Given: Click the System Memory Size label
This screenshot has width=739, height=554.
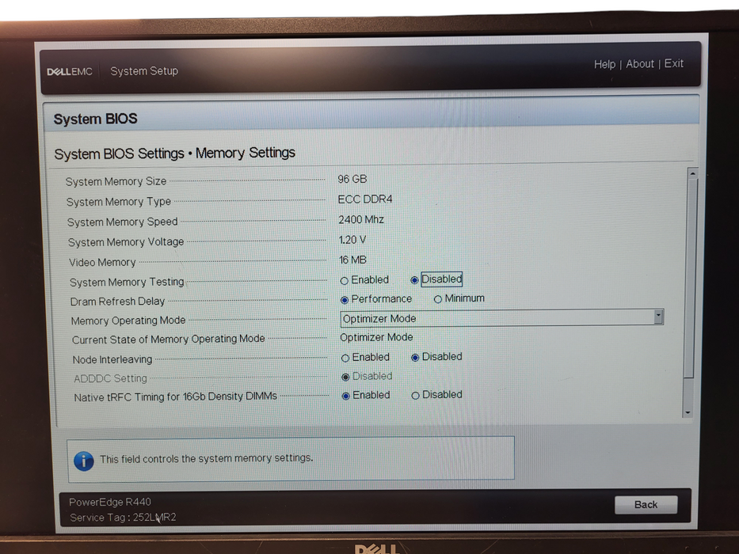Looking at the screenshot, I should point(116,181).
